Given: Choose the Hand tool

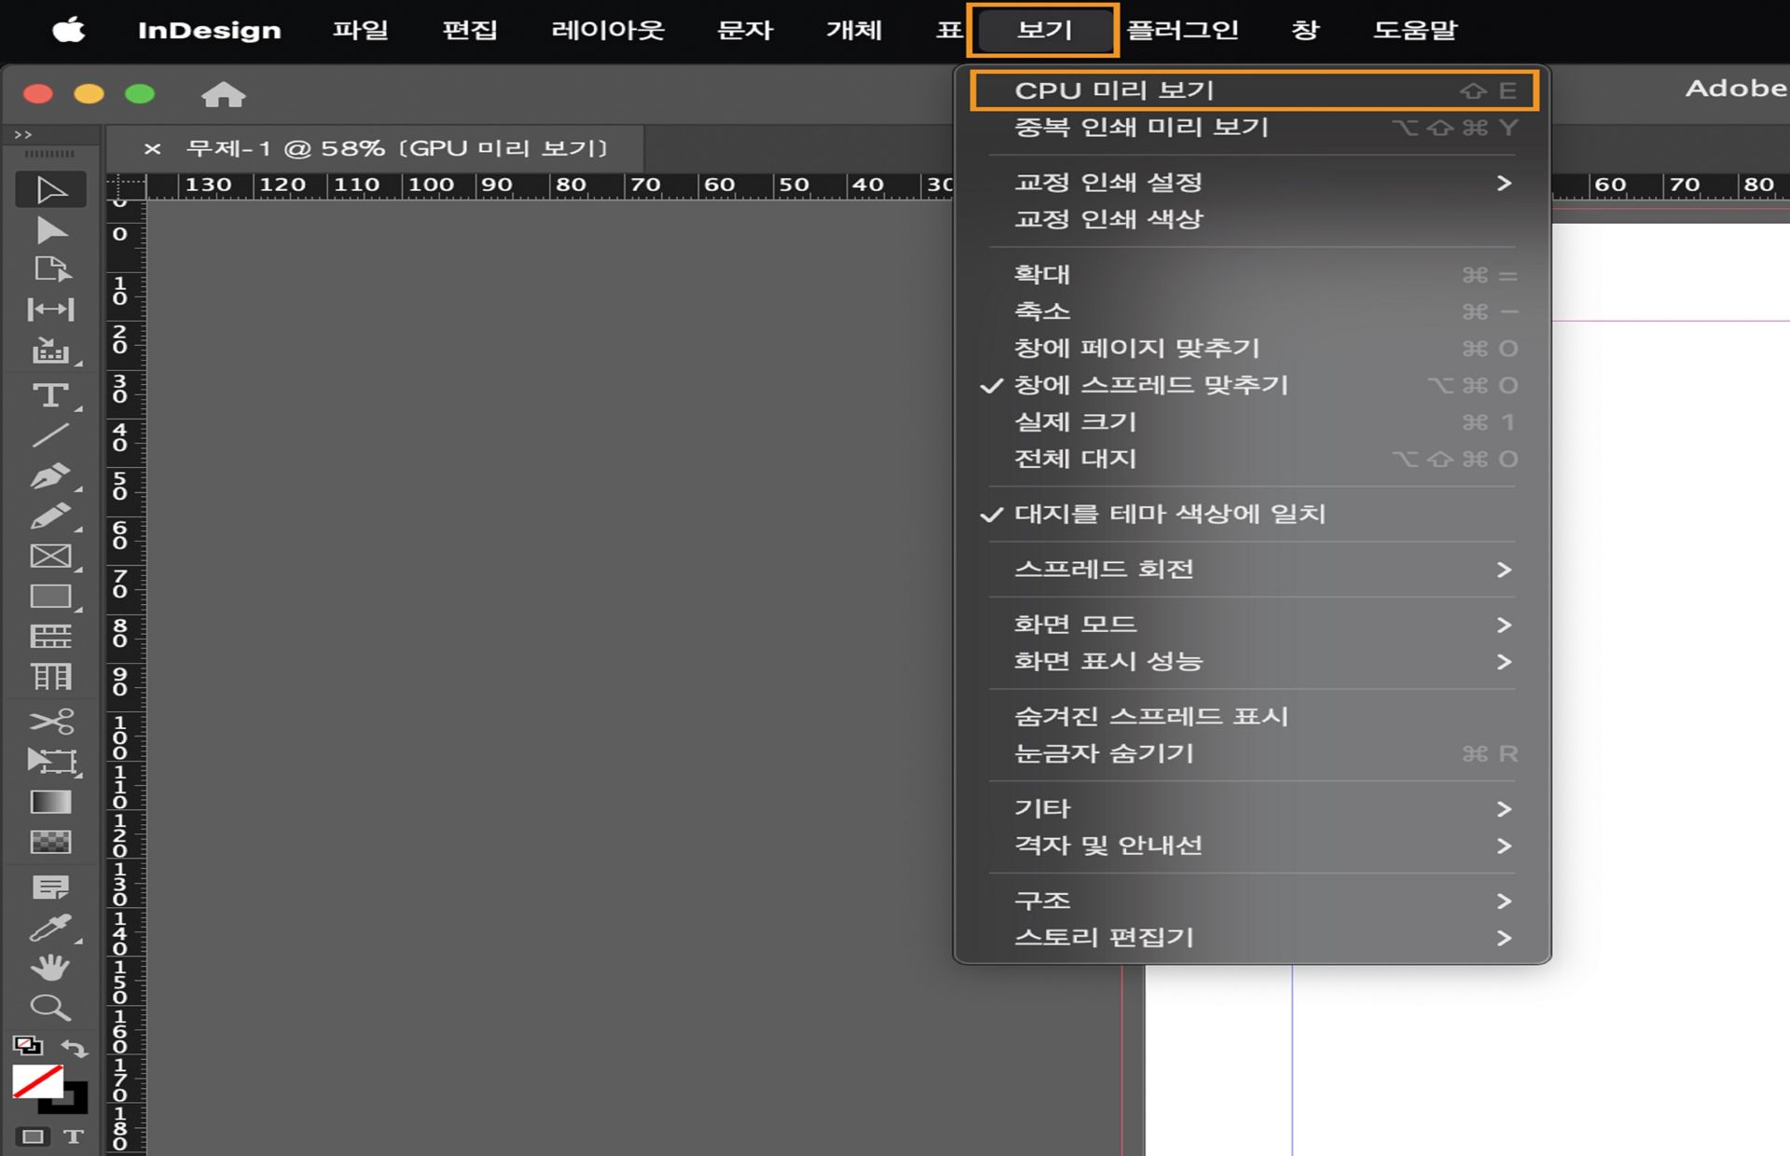Looking at the screenshot, I should pyautogui.click(x=51, y=966).
